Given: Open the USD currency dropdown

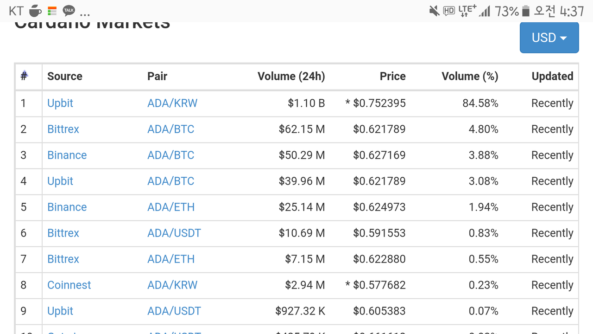Looking at the screenshot, I should 549,38.
